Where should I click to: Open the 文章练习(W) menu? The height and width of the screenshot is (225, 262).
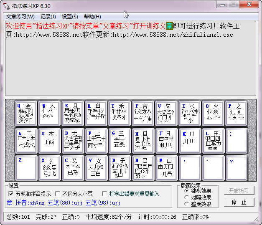click(20, 17)
